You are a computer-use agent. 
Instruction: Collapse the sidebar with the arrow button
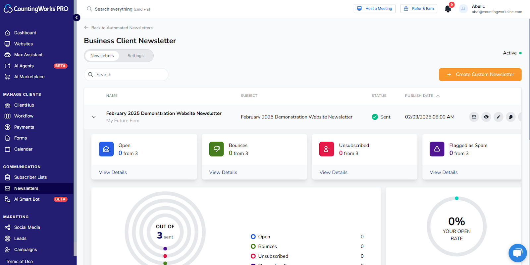(x=77, y=18)
